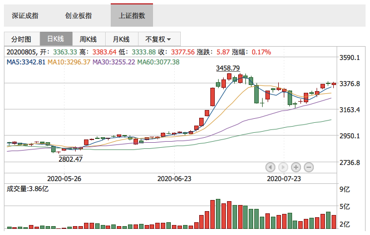Switch to the 创业板指 tab

coord(78,16)
